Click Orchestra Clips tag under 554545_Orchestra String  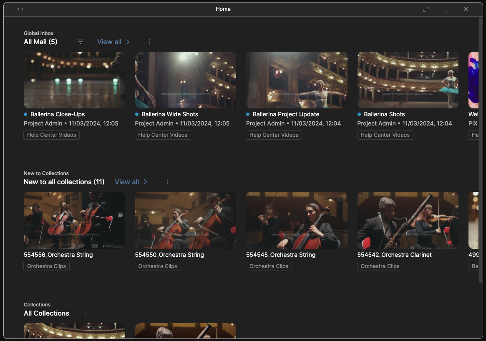click(269, 266)
